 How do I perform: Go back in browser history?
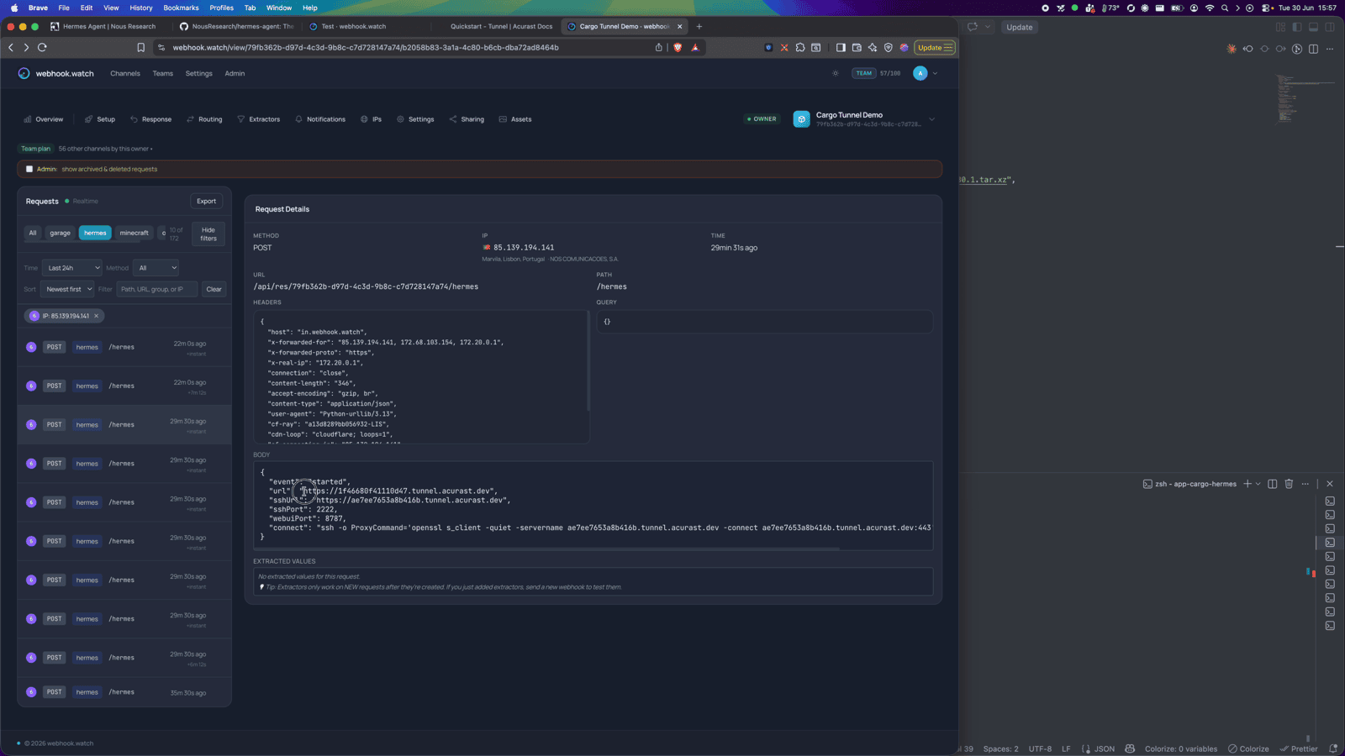pyautogui.click(x=11, y=48)
